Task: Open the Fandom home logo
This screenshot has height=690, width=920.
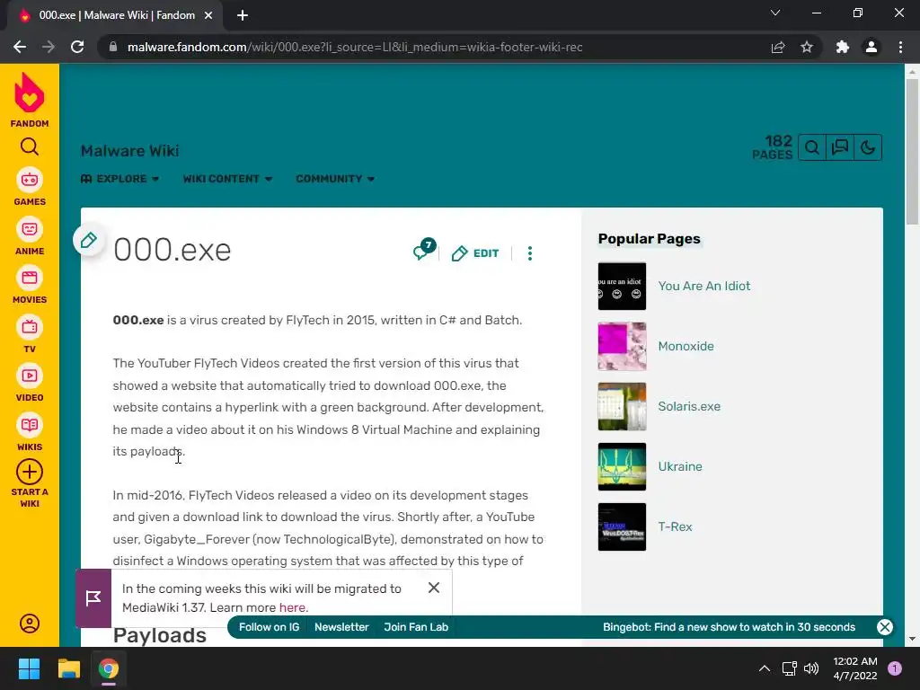Action: [x=30, y=100]
